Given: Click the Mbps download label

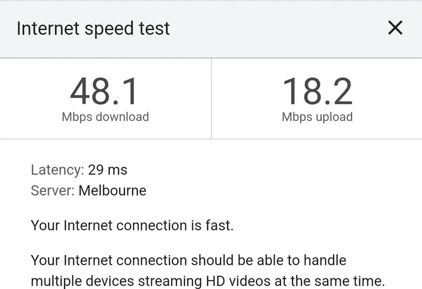Looking at the screenshot, I should [105, 117].
